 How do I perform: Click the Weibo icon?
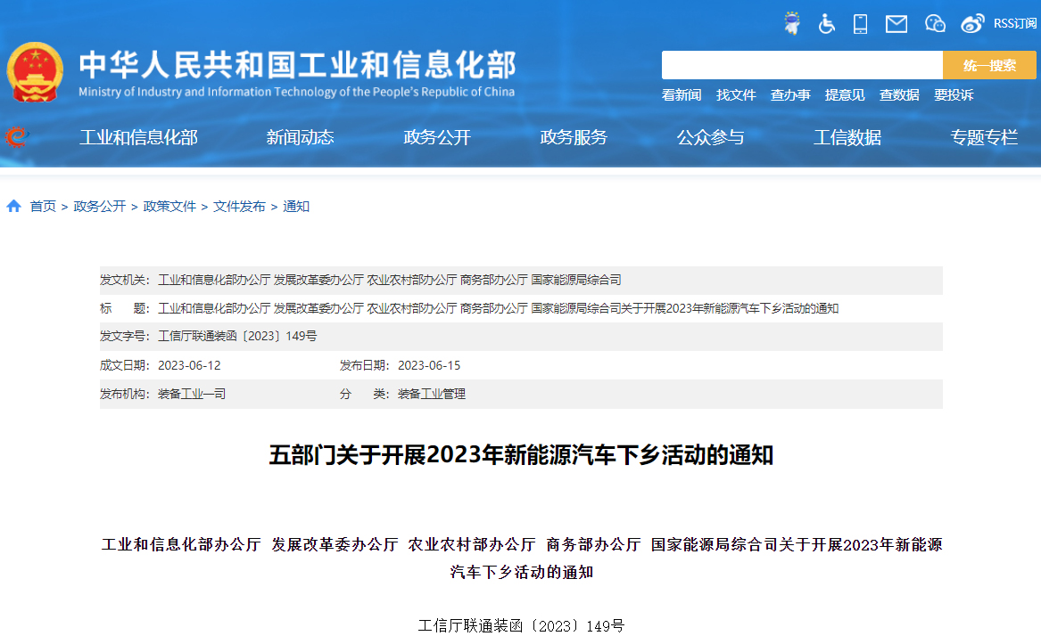pos(971,24)
